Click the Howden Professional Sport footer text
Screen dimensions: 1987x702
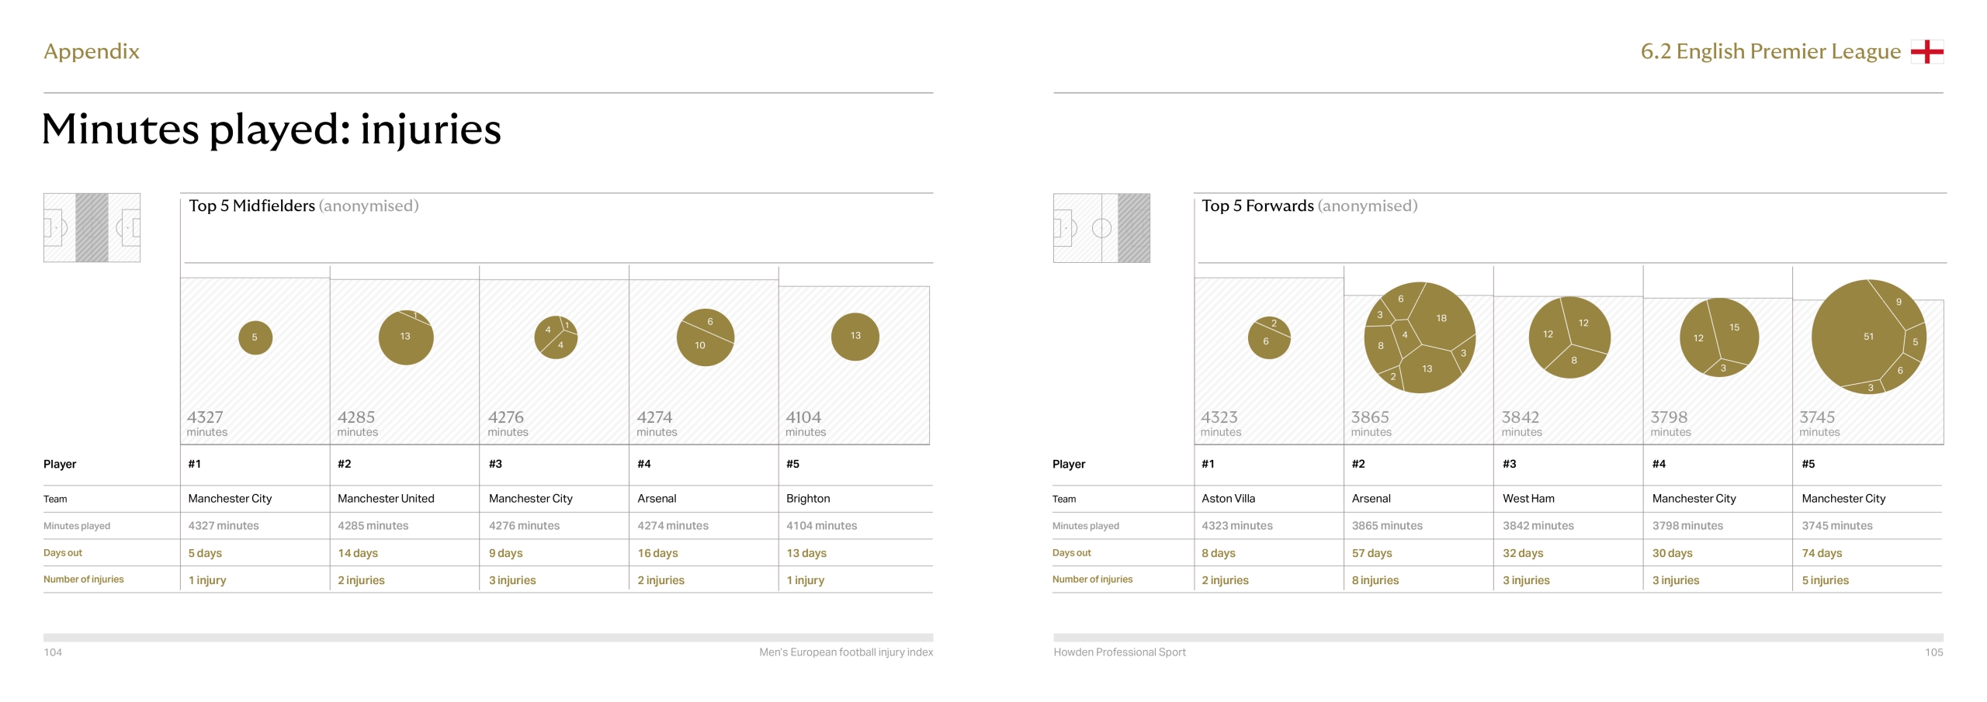pos(1119,652)
